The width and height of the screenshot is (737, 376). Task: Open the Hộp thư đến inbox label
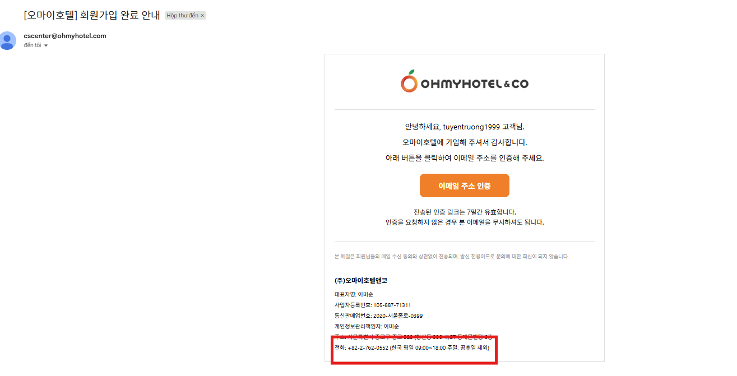click(182, 16)
